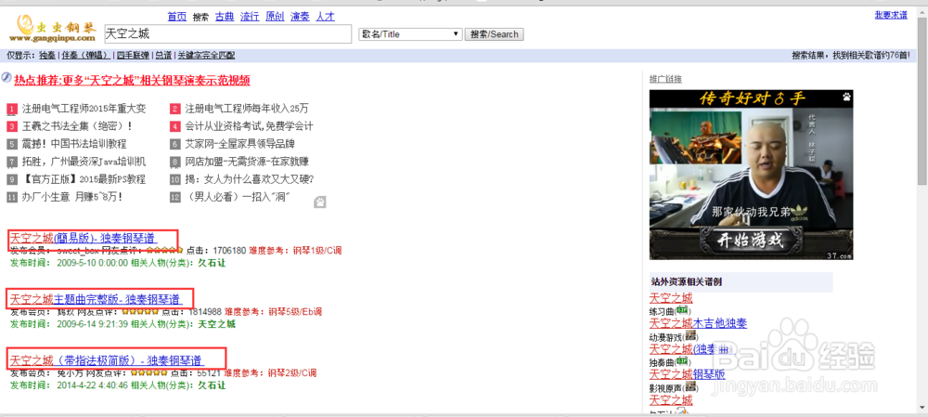The height and width of the screenshot is (417, 928).
Task: Open the 演奏 navigation link
Action: [300, 17]
